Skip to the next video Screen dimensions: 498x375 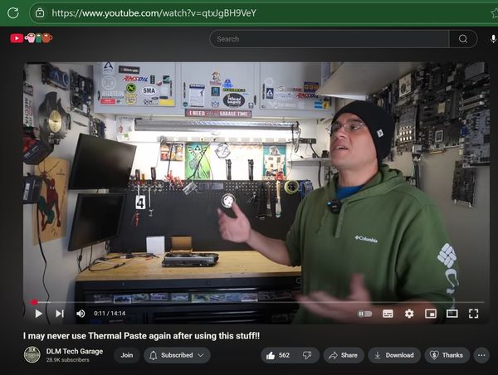coord(59,314)
